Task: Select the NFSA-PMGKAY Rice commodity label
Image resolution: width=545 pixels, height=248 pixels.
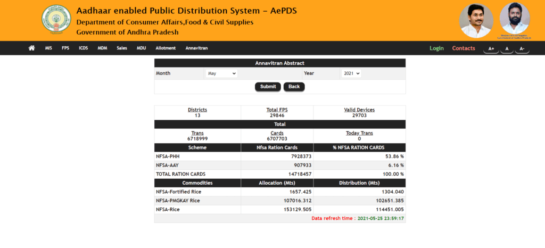Action: click(178, 201)
